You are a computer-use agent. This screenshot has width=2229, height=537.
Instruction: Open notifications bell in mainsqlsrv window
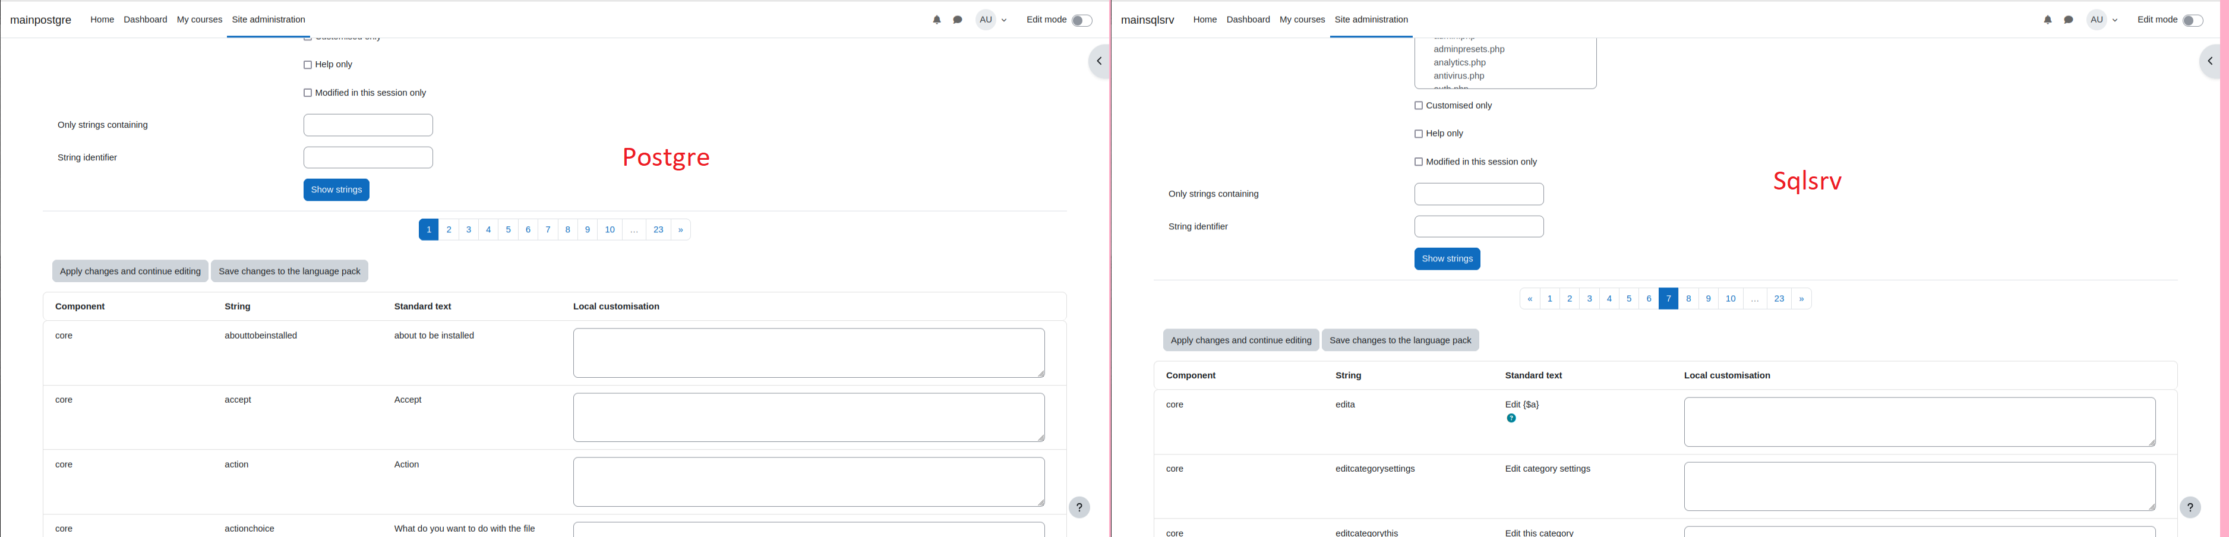(2047, 20)
